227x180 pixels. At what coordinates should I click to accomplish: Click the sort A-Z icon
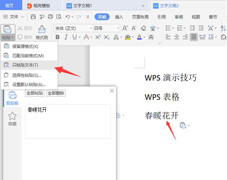[223, 28]
